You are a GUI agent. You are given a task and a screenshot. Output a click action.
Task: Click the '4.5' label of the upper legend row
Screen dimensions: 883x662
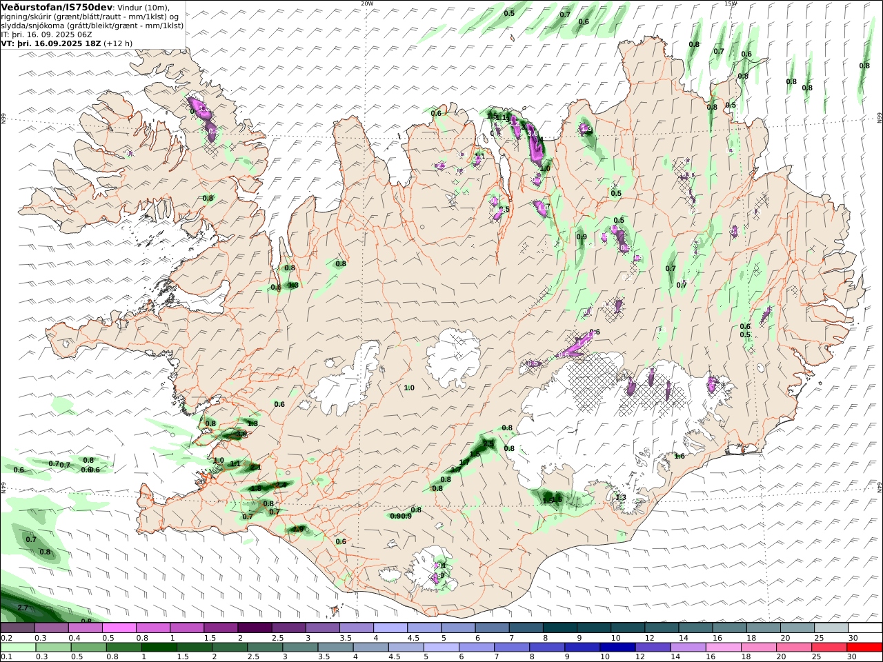[x=413, y=638]
